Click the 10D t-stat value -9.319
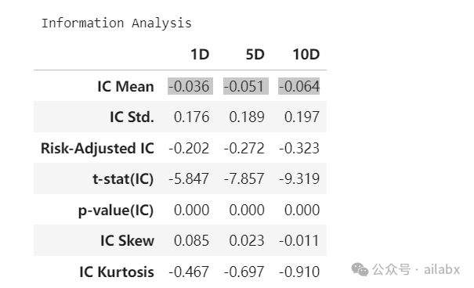 tap(299, 178)
